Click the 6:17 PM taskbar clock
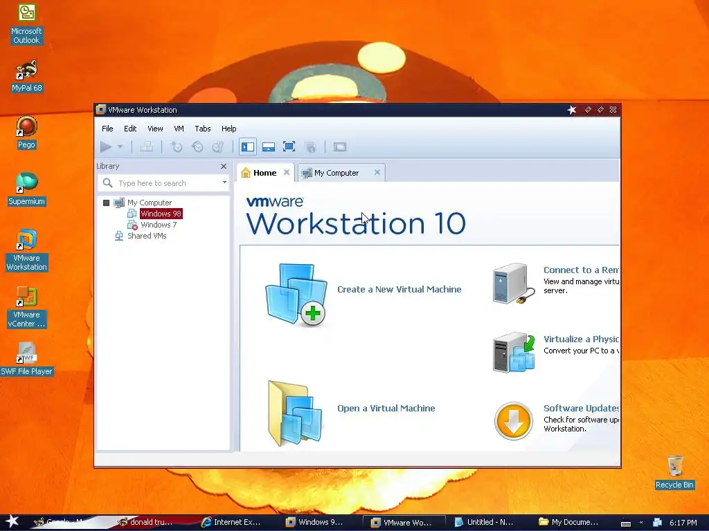Viewport: 709px width, 531px height. coord(683,523)
